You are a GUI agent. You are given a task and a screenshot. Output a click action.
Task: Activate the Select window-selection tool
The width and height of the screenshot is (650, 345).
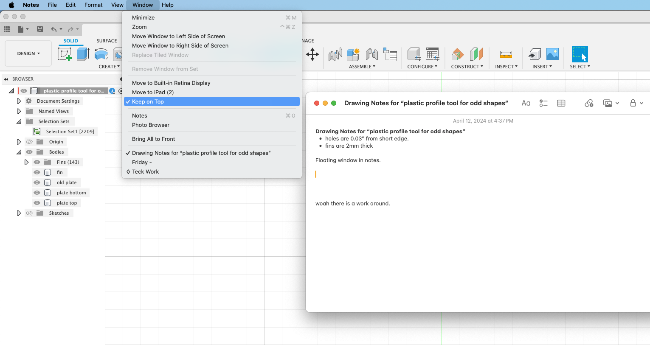point(580,54)
